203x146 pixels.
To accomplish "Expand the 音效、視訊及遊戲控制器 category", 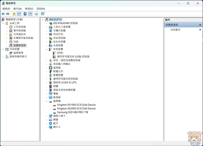I will point(47,60).
